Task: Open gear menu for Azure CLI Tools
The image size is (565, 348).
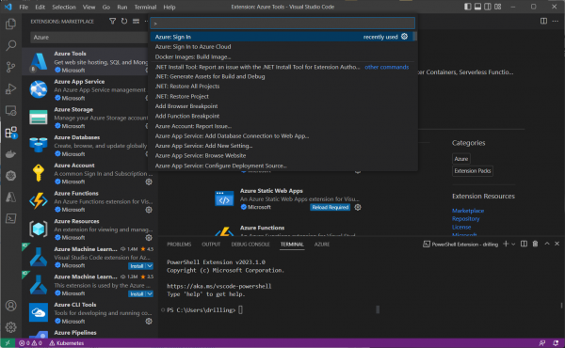Action: (x=149, y=321)
